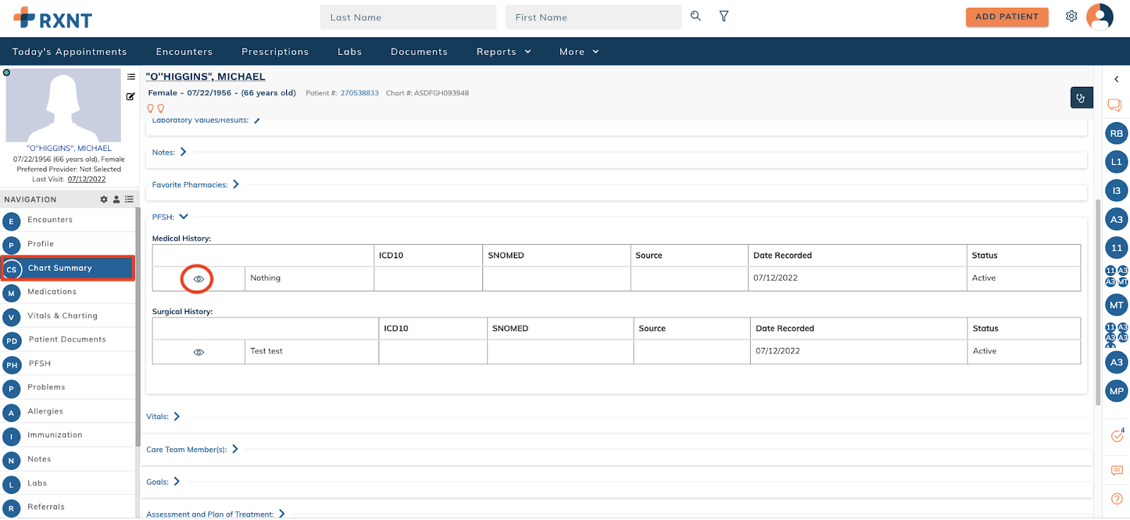Viewport: 1130px width, 520px height.
Task: Click edit patient photo pencil icon
Action: click(x=131, y=97)
